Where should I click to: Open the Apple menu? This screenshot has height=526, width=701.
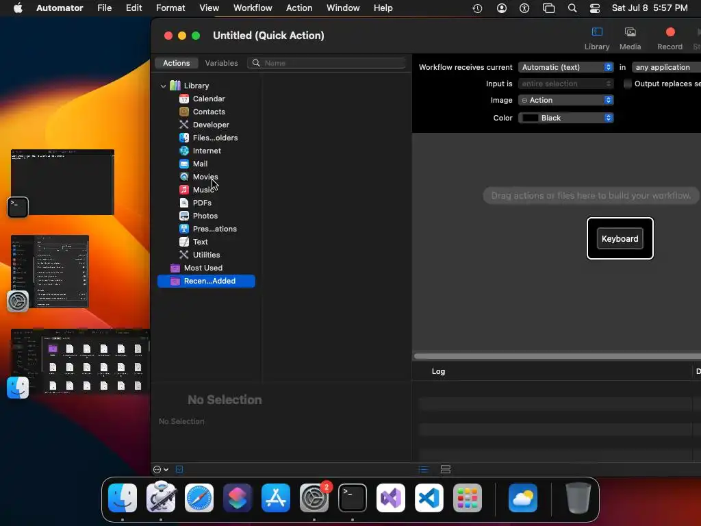18,8
